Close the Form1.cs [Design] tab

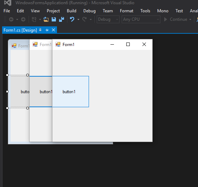tap(53, 30)
